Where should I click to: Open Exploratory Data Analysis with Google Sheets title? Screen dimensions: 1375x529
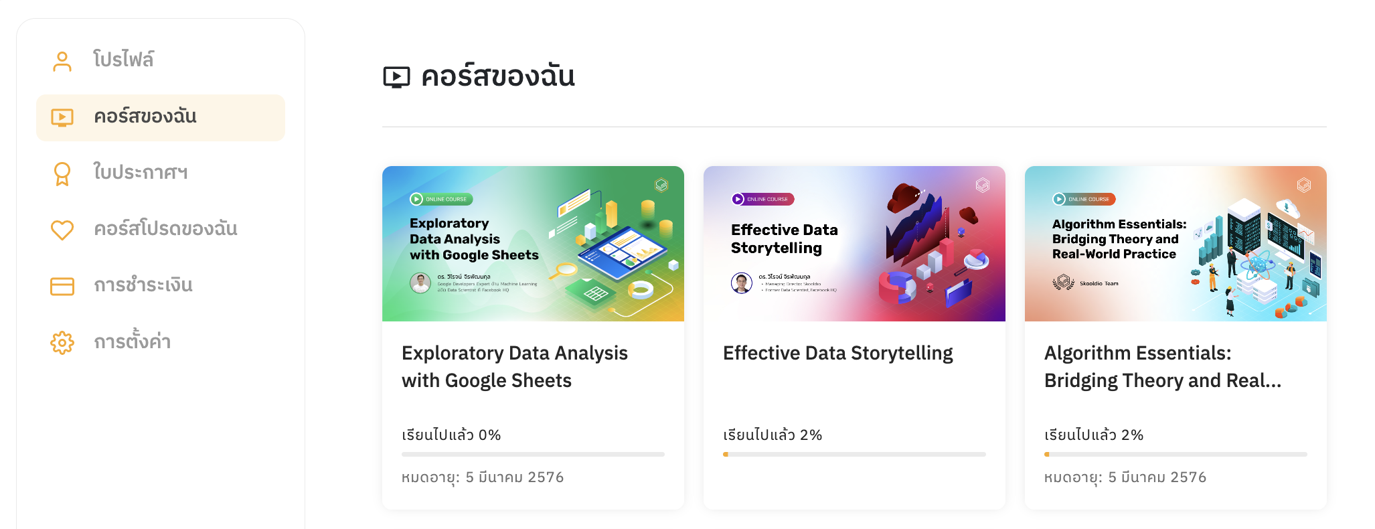coord(514,366)
